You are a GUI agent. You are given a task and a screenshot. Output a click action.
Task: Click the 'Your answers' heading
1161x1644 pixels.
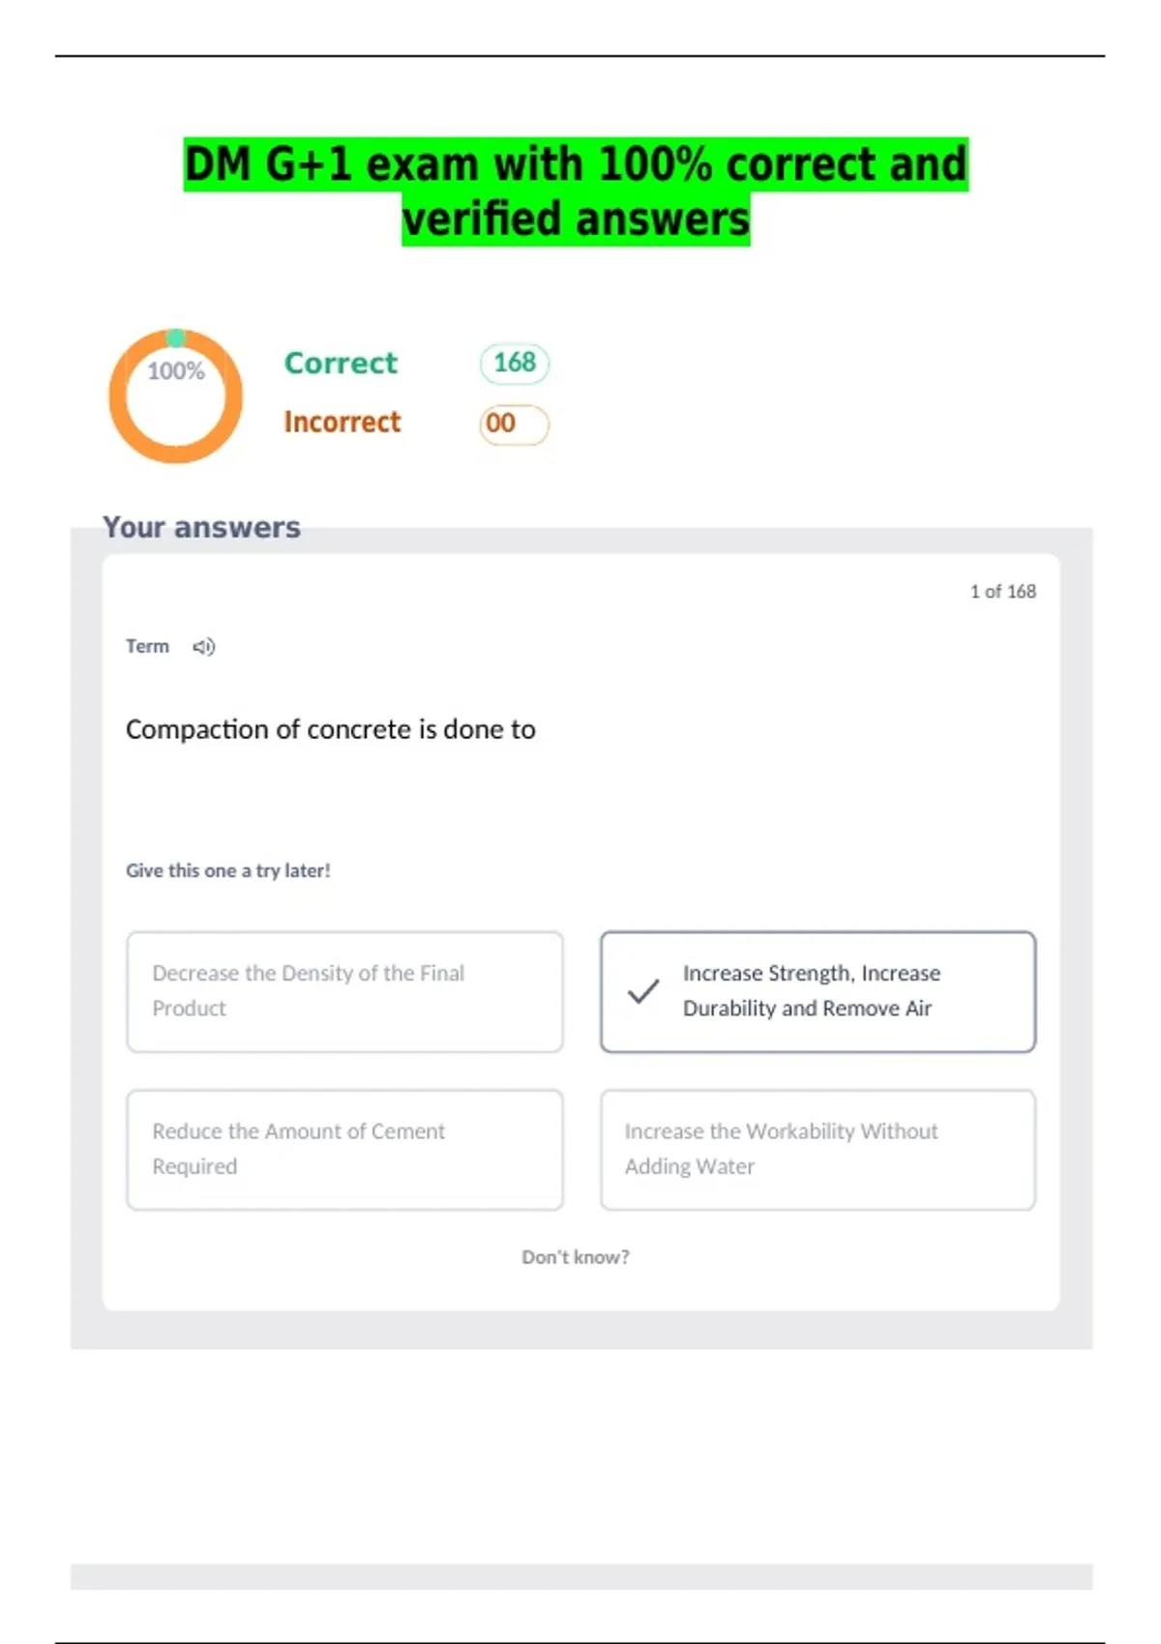(201, 527)
